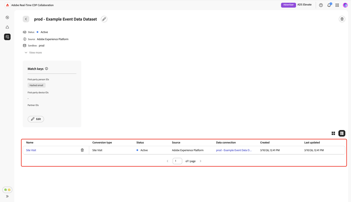The height and width of the screenshot is (202, 351).
Task: Select the active data sidebar icon
Action: (x=7, y=37)
